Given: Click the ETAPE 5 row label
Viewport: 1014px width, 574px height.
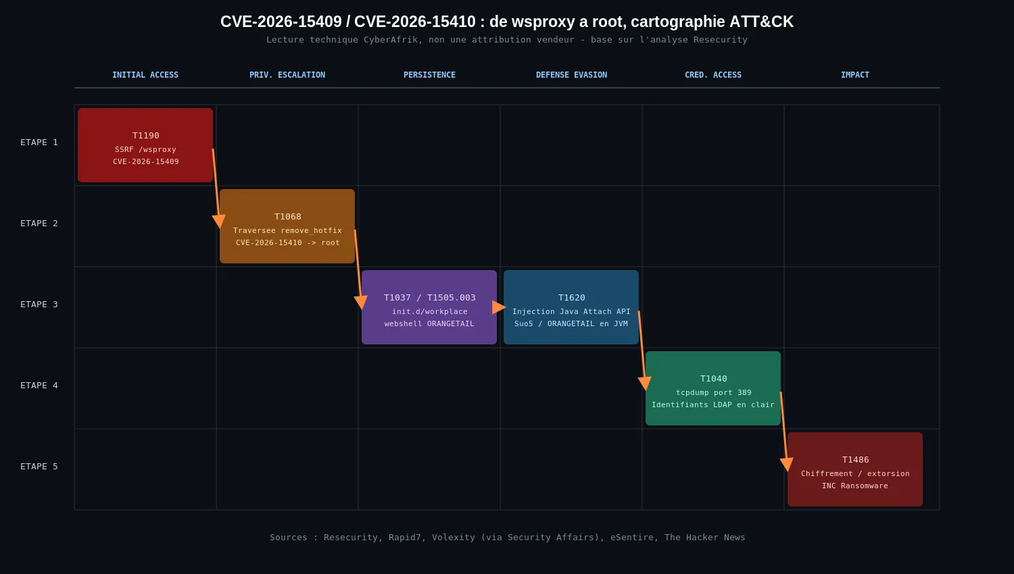Looking at the screenshot, I should point(39,467).
